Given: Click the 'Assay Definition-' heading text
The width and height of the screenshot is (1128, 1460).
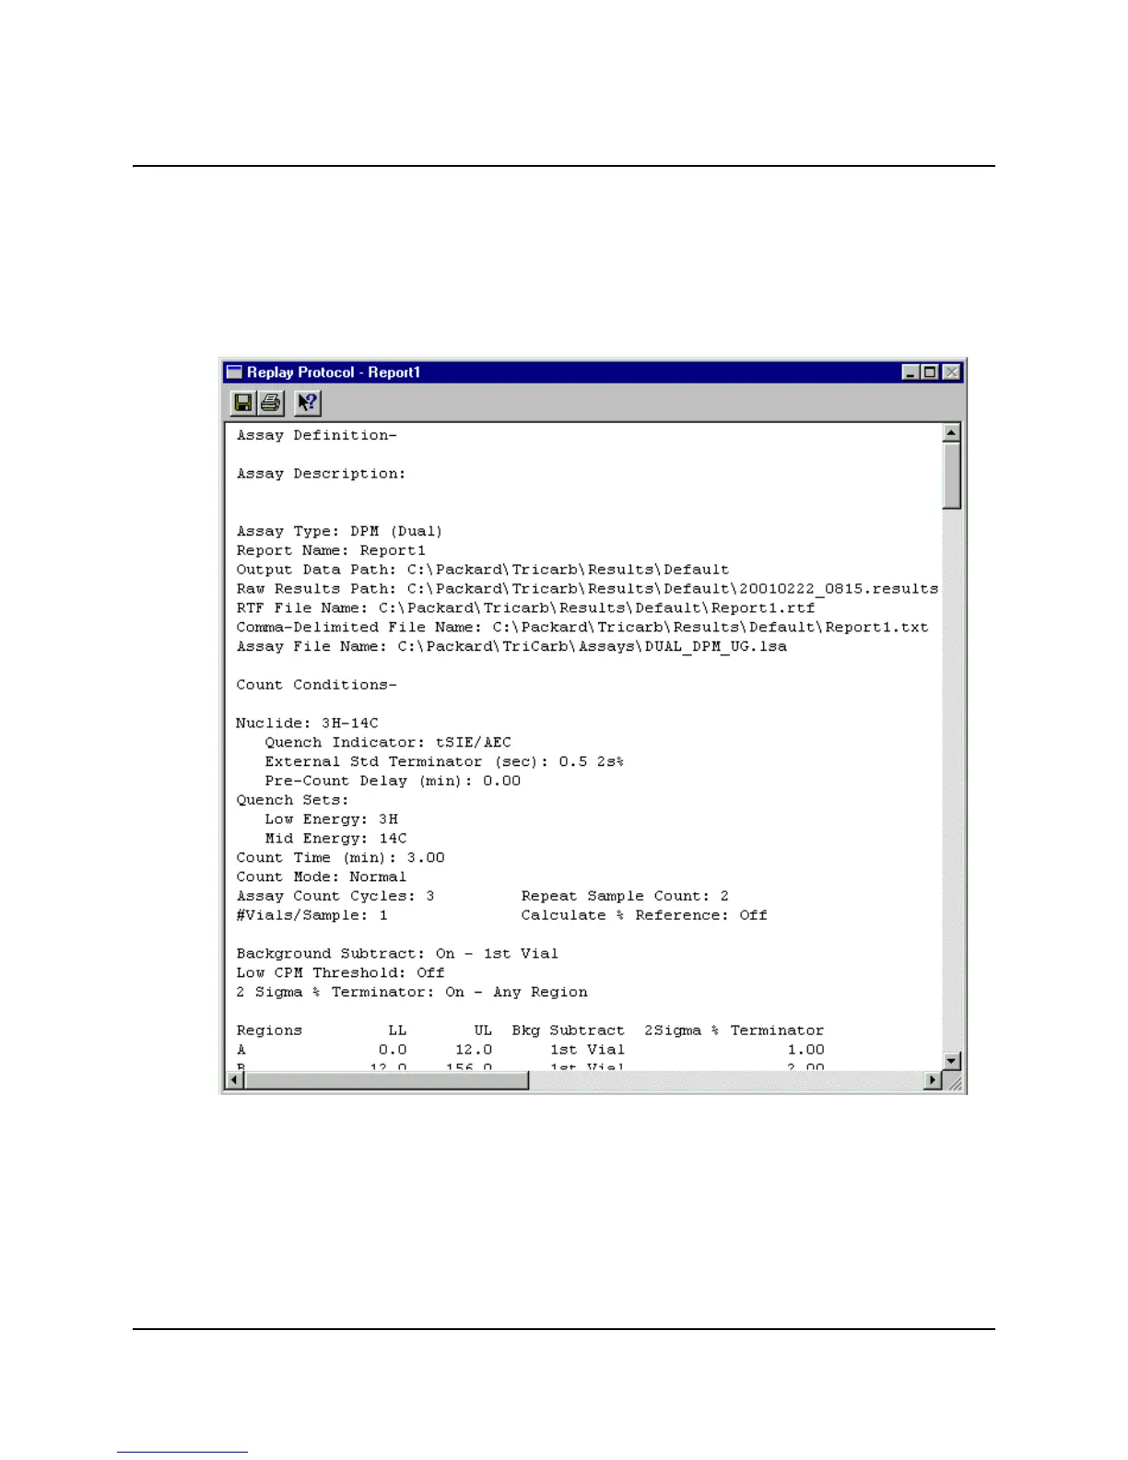Looking at the screenshot, I should (316, 435).
